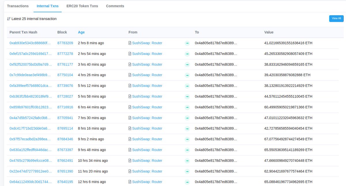
Task: Click contract icon in block 87739076 row
Action: [130, 86]
